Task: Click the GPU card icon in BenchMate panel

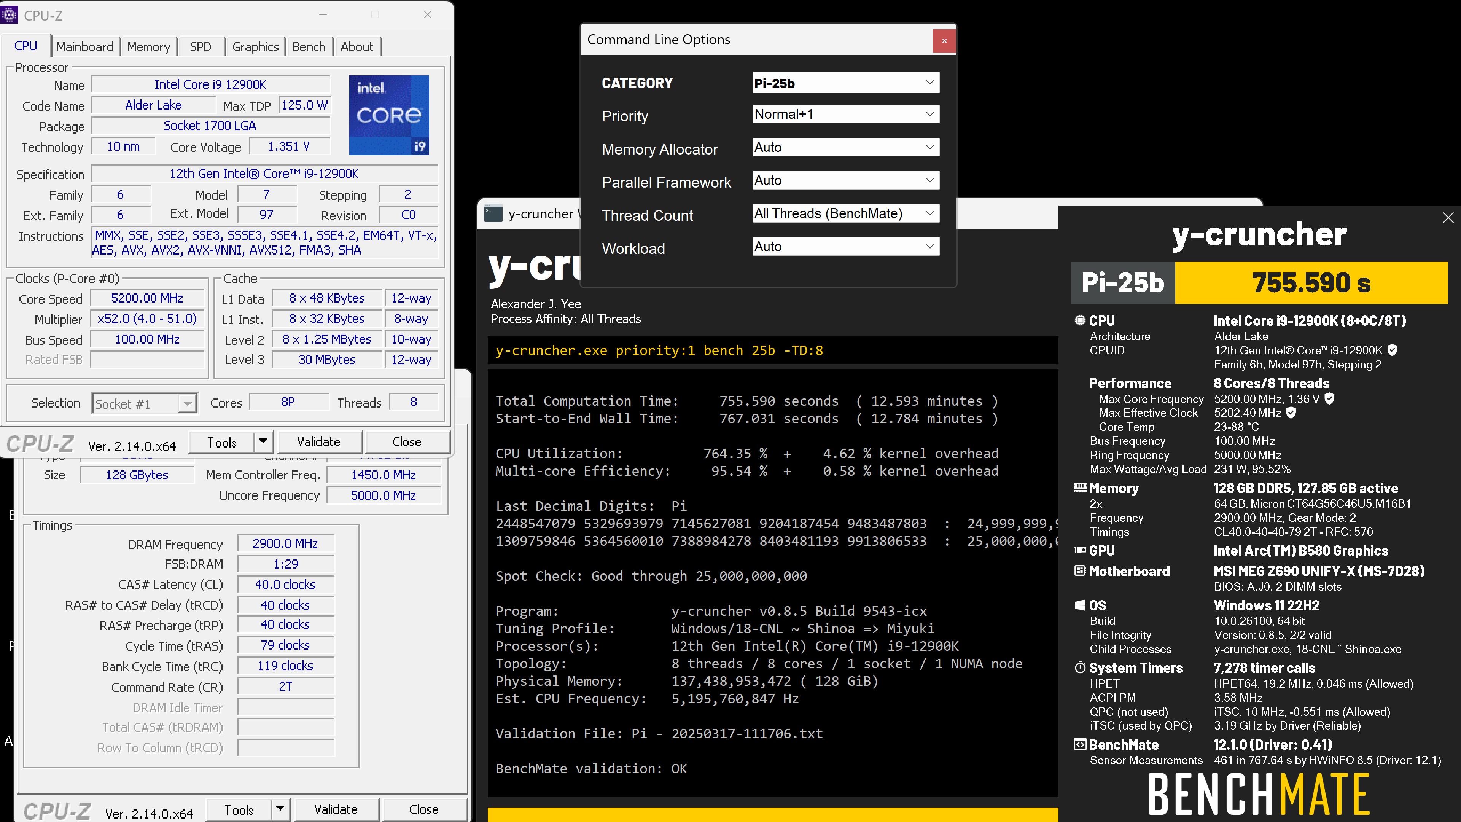Action: [1080, 550]
